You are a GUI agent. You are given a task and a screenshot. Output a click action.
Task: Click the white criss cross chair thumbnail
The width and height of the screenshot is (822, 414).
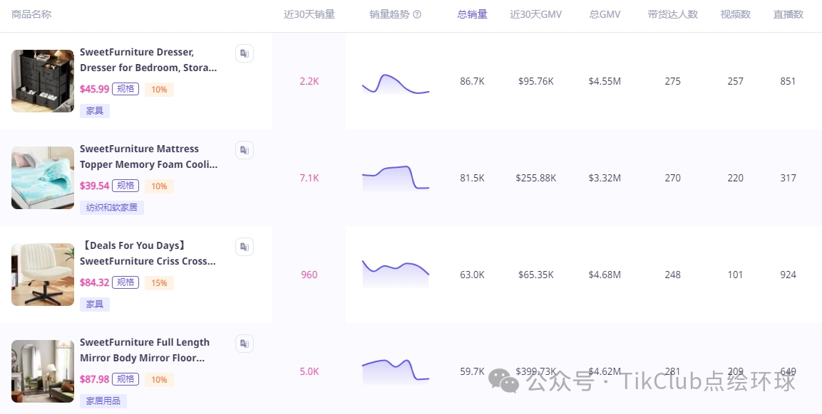(43, 275)
